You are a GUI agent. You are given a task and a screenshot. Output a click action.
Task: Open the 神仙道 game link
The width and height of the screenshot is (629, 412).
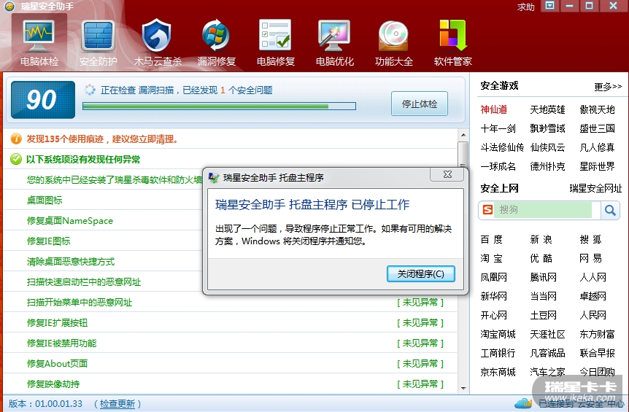(x=494, y=109)
